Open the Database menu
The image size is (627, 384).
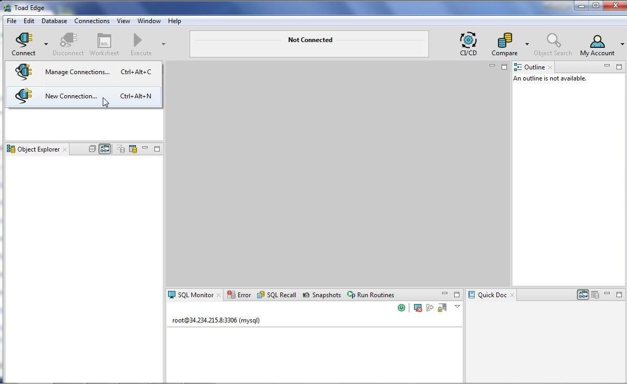pos(54,21)
